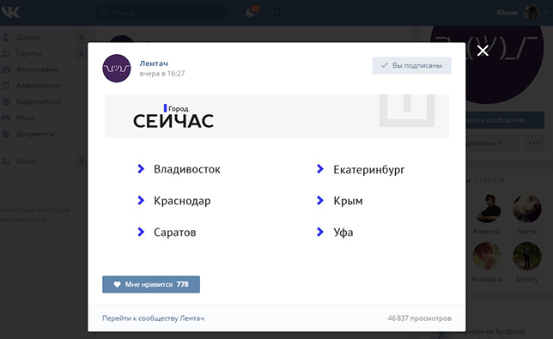This screenshot has width=553, height=339.
Task: Click the chevron arrow next to Краснодар
Action: [141, 200]
